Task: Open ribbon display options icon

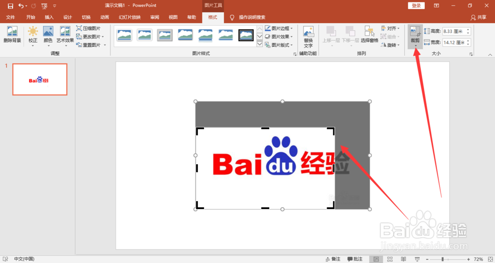Action: pyautogui.click(x=436, y=5)
